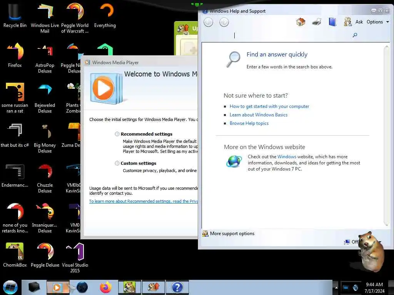Select the AstroPop Deluxe desktop icon
This screenshot has width=394, height=295.
pos(45,58)
